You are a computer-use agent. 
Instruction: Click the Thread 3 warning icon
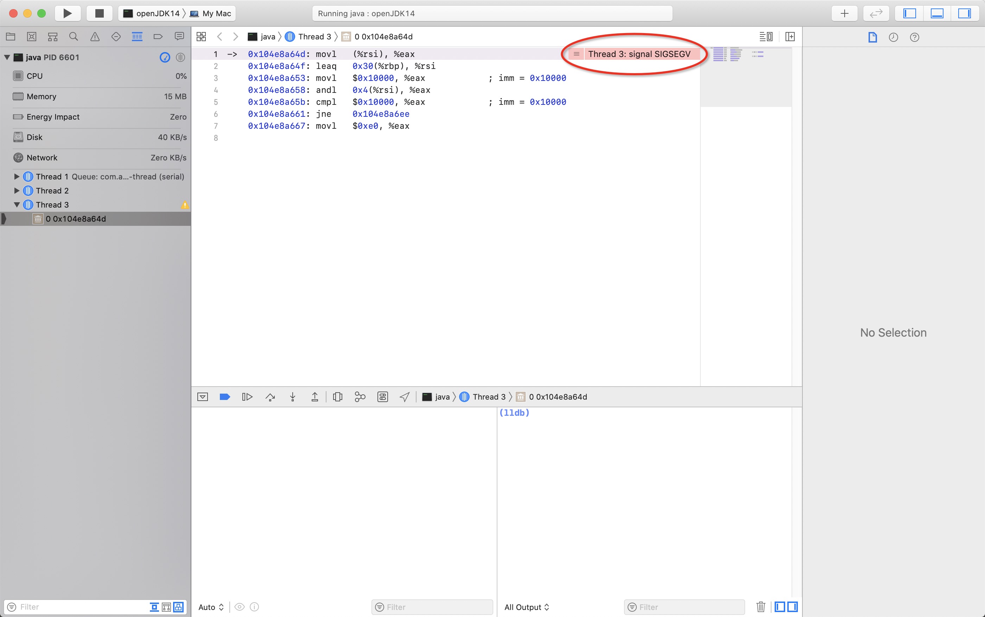185,205
